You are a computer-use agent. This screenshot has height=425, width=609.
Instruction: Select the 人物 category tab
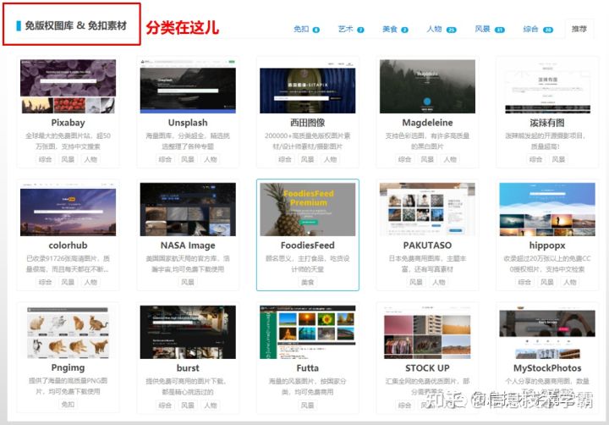(442, 29)
